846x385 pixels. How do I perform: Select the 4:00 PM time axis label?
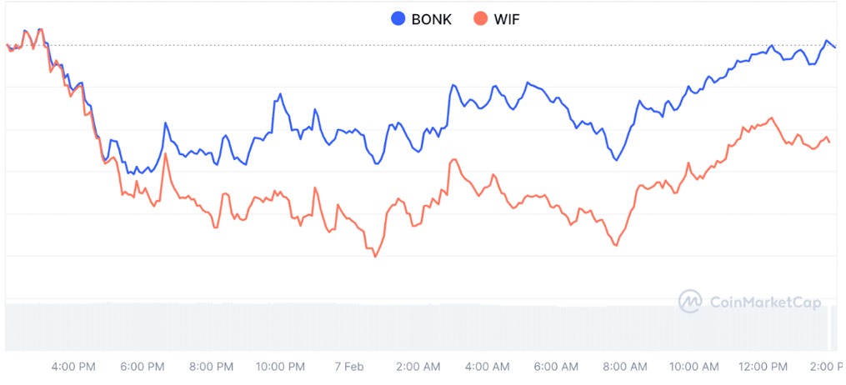pos(73,367)
